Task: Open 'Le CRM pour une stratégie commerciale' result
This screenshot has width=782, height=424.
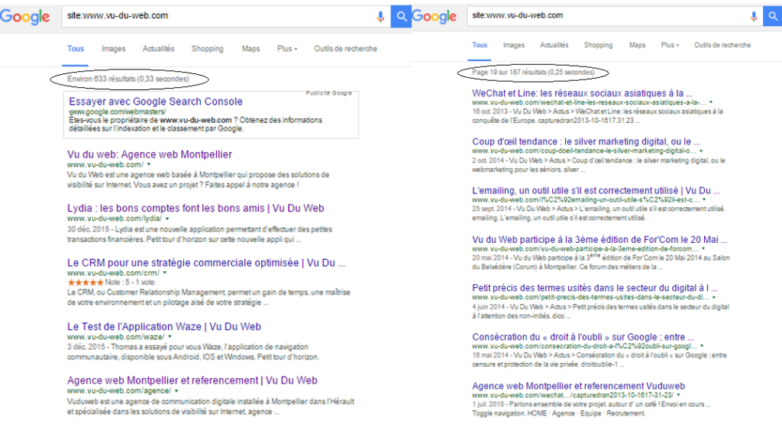Action: tap(206, 263)
